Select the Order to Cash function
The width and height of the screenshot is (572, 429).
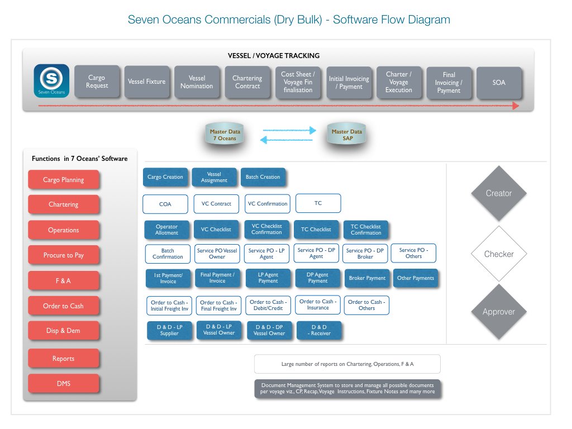pos(64,306)
